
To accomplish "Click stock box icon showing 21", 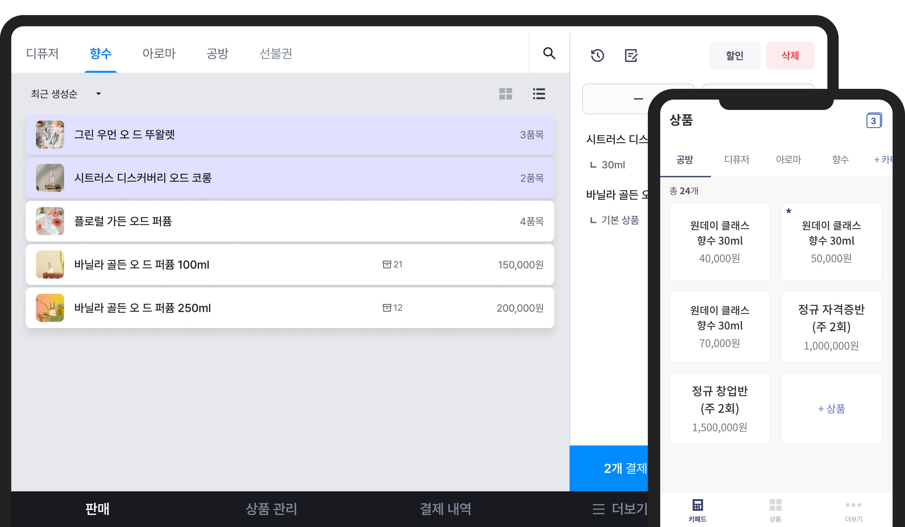I will pos(387,265).
